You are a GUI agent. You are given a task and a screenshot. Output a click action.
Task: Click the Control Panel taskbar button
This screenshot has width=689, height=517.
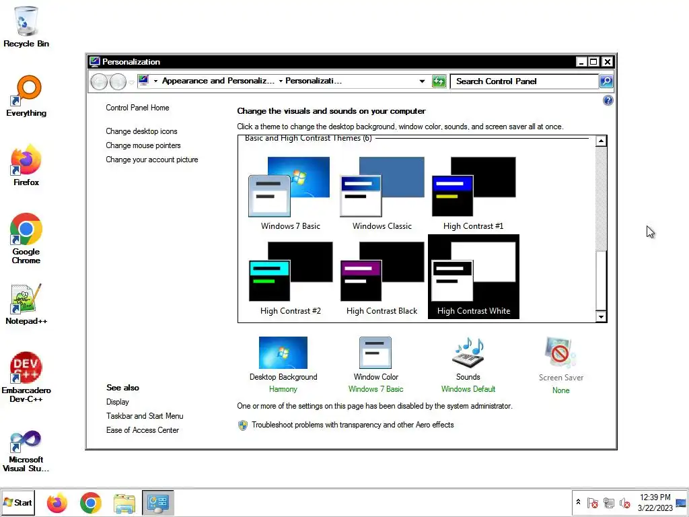pyautogui.click(x=157, y=503)
